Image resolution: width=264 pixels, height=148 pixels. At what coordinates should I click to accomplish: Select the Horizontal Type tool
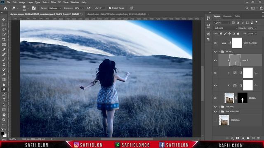click(4, 100)
